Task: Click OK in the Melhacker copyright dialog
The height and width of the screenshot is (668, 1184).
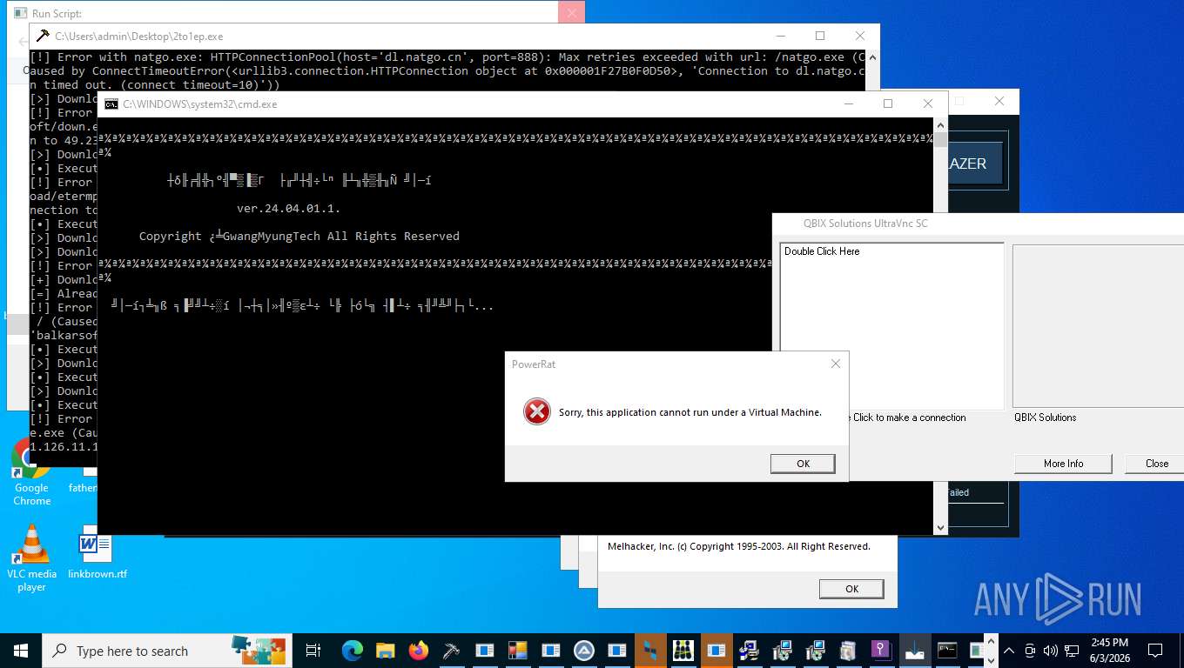Action: click(x=851, y=589)
